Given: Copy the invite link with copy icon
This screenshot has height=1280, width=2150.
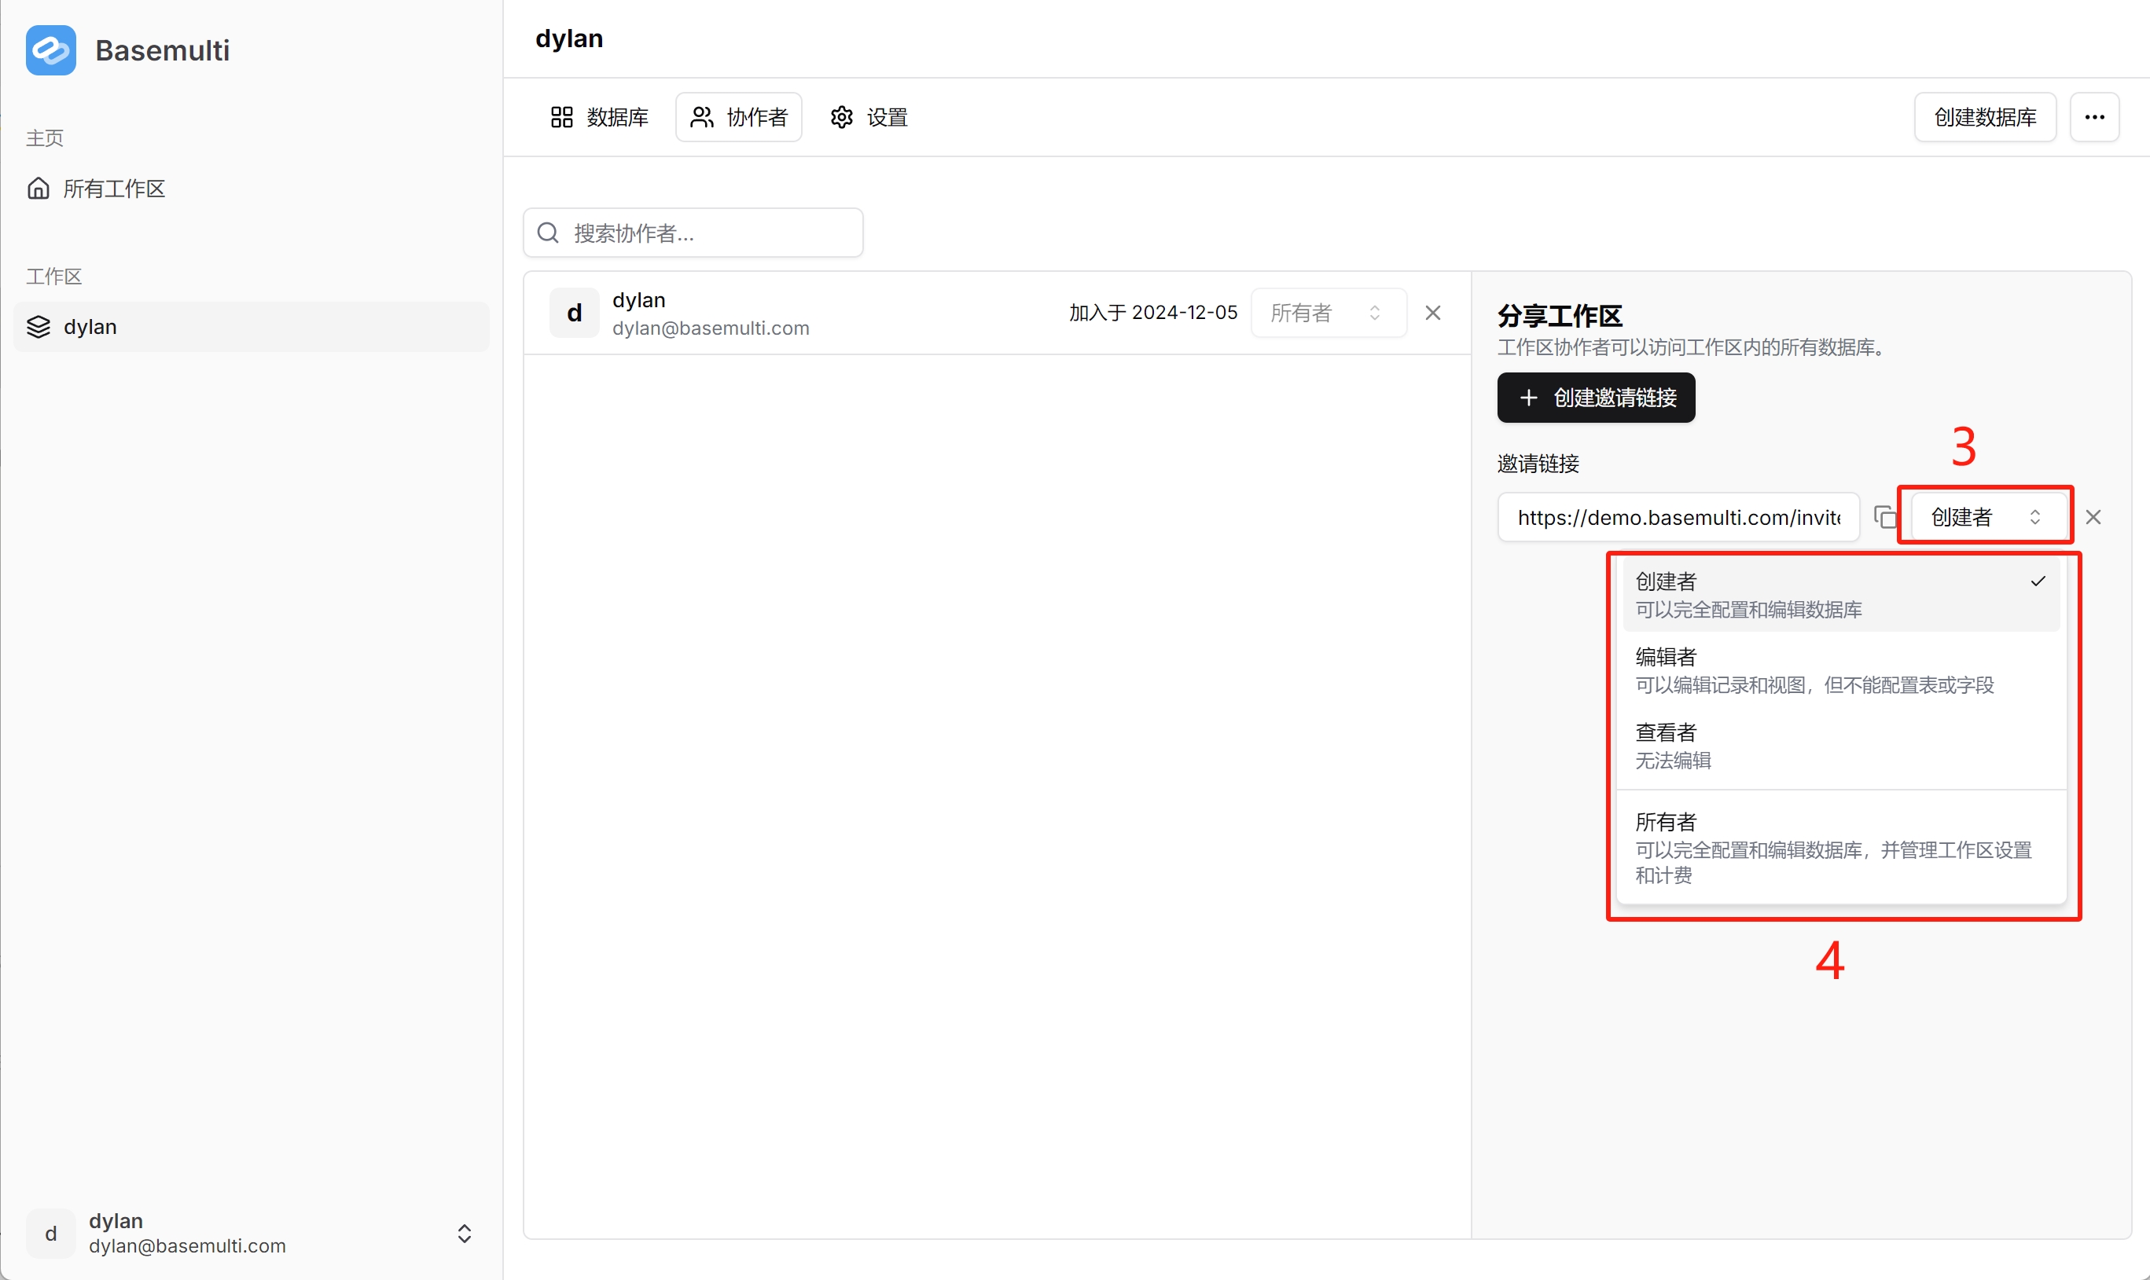Looking at the screenshot, I should tap(1885, 518).
